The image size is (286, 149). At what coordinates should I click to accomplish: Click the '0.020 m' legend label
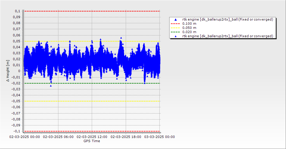pyautogui.click(x=189, y=32)
